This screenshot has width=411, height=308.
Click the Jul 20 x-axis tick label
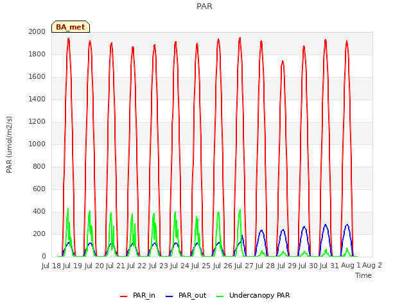(94, 266)
